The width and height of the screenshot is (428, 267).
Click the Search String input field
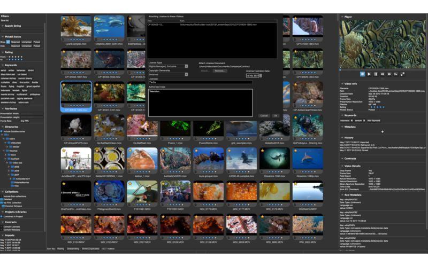coord(22,31)
